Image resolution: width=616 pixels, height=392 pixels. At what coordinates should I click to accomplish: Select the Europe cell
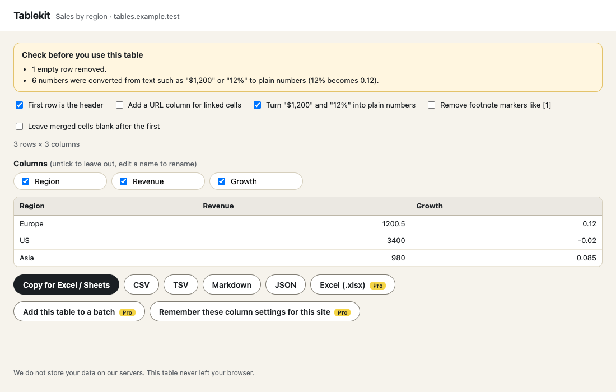pos(106,223)
